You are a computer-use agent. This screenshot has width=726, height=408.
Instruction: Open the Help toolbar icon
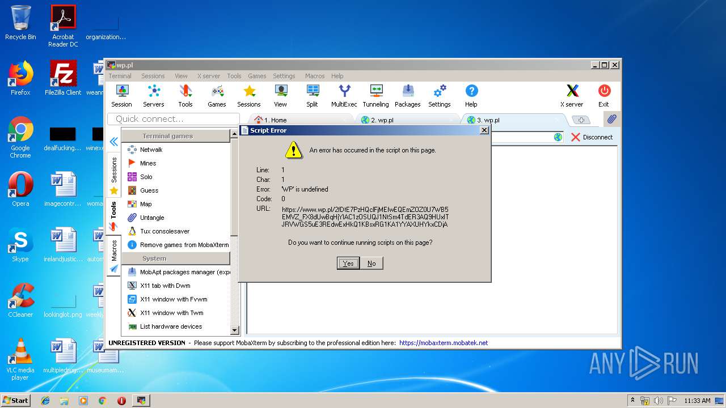[x=471, y=96]
